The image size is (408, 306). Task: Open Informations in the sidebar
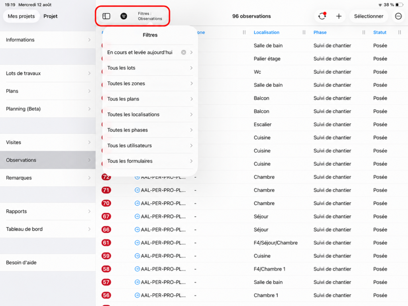48,40
